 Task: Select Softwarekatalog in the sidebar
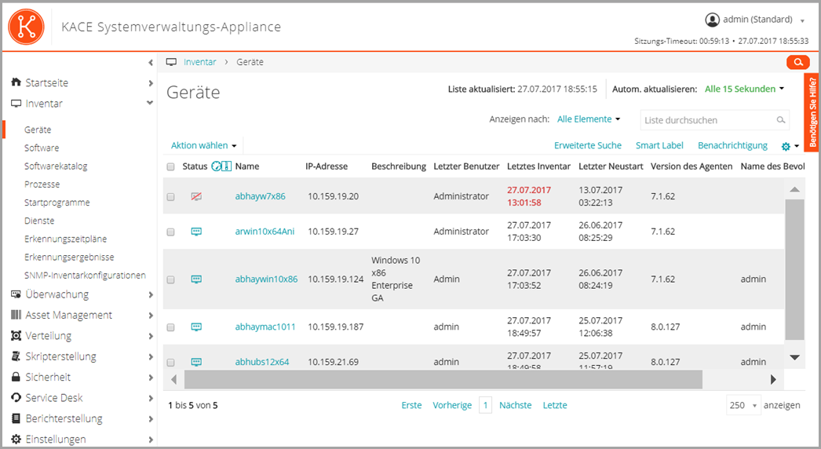click(x=56, y=166)
